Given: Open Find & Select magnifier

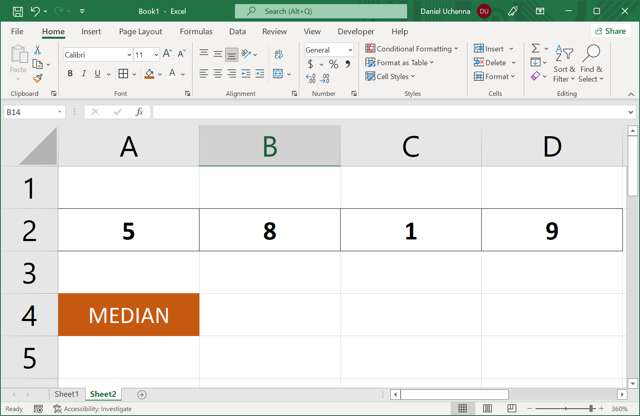Looking at the screenshot, I should (x=591, y=63).
